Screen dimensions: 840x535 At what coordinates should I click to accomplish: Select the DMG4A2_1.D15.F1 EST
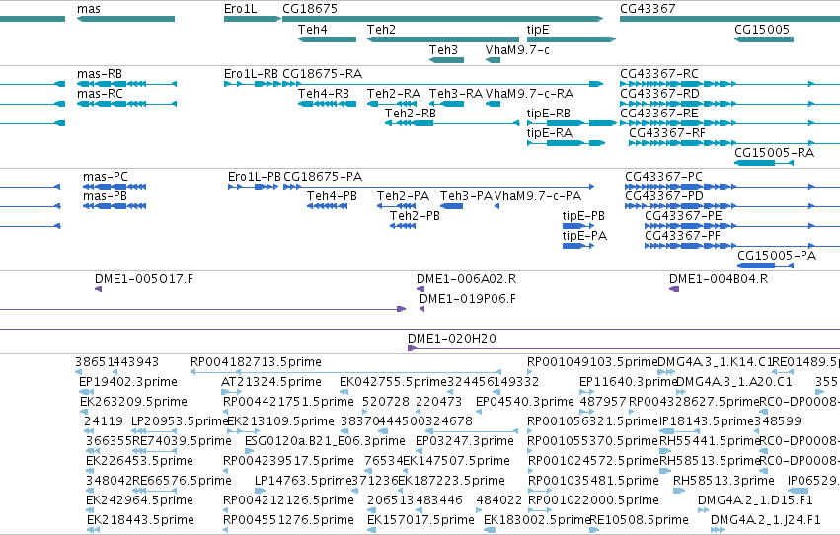tap(703, 510)
